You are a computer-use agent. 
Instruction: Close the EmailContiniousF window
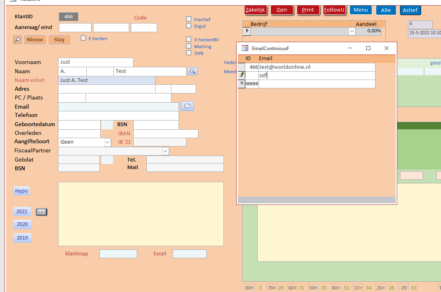tap(387, 48)
